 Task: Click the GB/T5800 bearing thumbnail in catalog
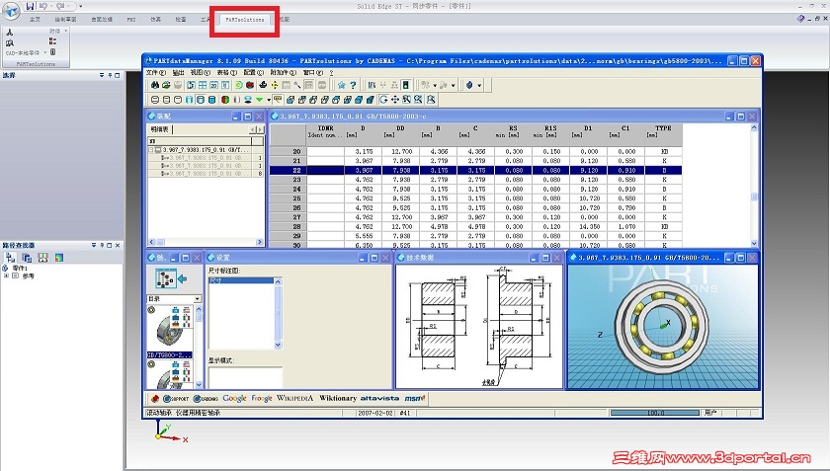click(170, 332)
